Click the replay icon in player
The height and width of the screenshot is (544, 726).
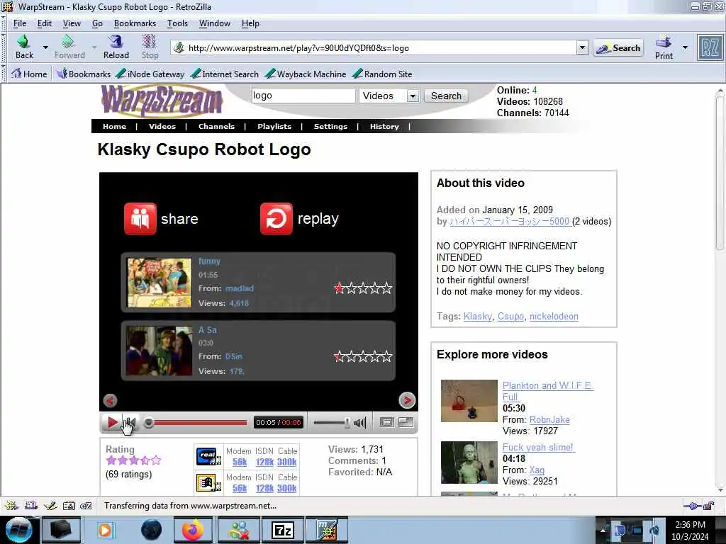276,218
